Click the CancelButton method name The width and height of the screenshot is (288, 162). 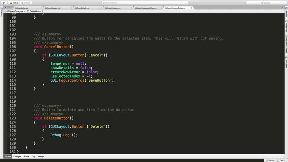tap(57, 47)
